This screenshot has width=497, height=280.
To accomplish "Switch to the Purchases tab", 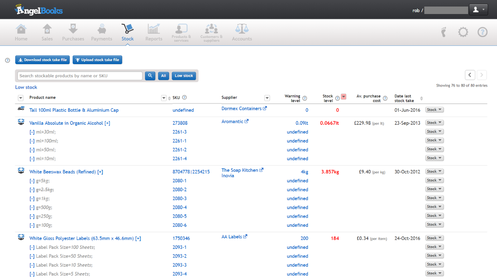I will [x=73, y=32].
